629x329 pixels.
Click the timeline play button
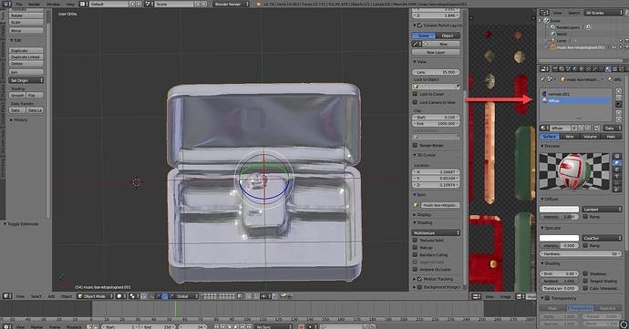pos(235,326)
